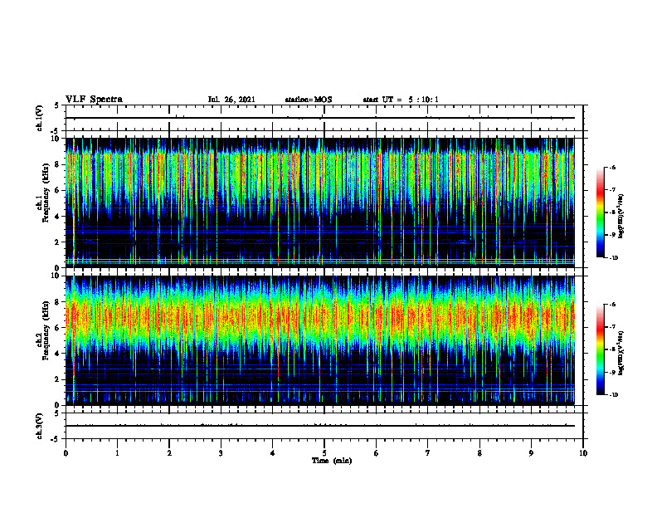Click the "station=MOS" header text
The image size is (657, 508).
tap(309, 100)
